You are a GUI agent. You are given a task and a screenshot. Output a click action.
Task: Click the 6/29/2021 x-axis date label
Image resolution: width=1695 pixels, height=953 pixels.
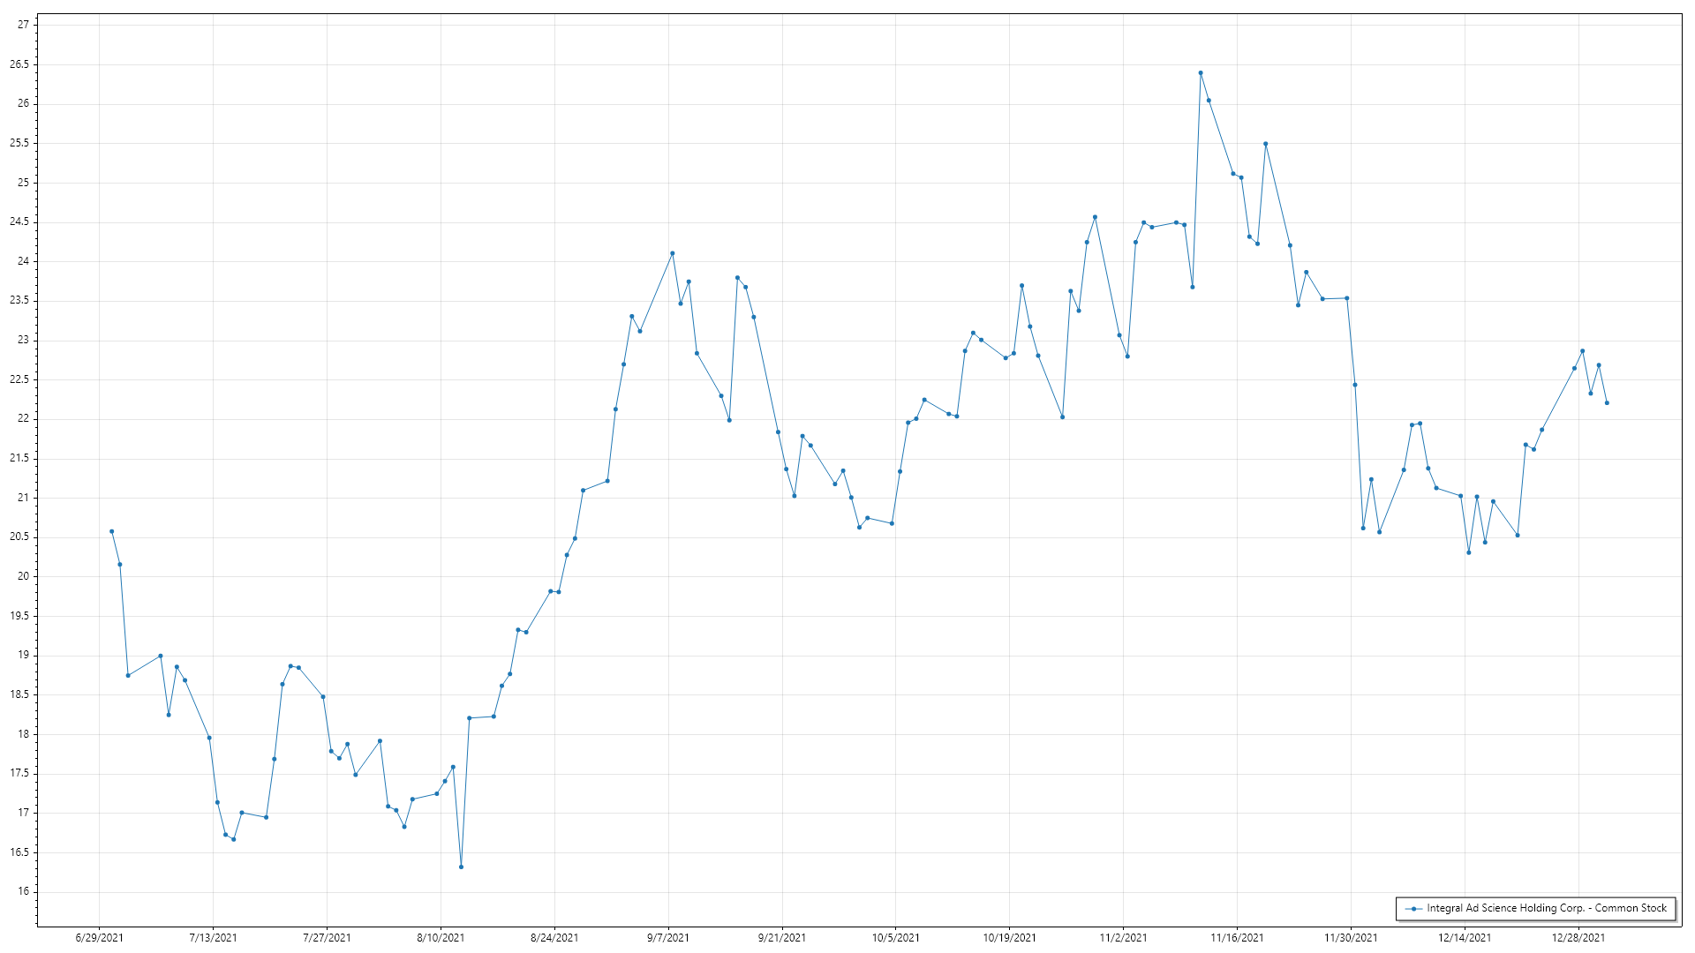tap(99, 938)
